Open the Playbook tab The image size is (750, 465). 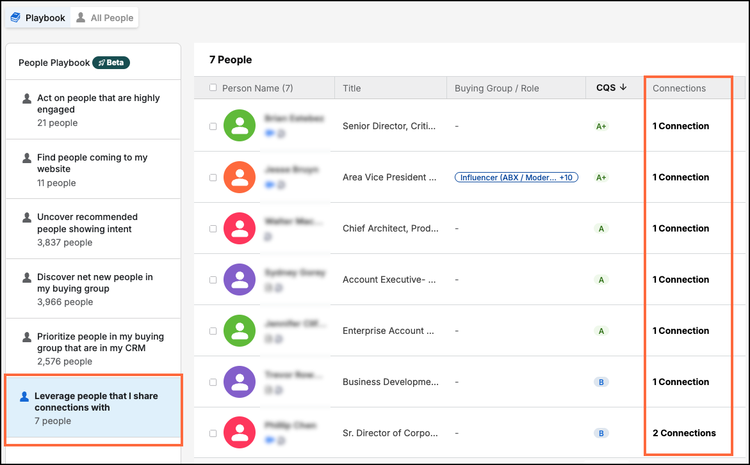tap(38, 18)
